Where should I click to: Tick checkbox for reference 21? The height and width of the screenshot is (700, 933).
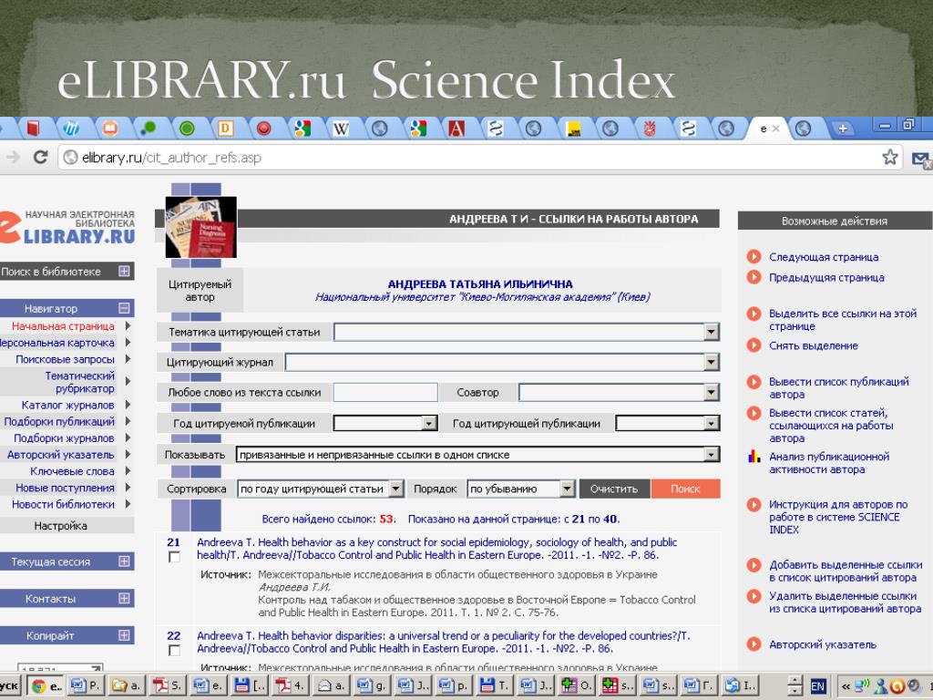tap(174, 557)
